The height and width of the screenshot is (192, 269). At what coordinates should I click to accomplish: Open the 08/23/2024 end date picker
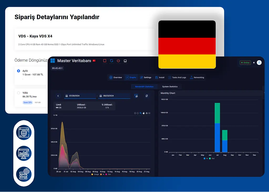click(114, 96)
